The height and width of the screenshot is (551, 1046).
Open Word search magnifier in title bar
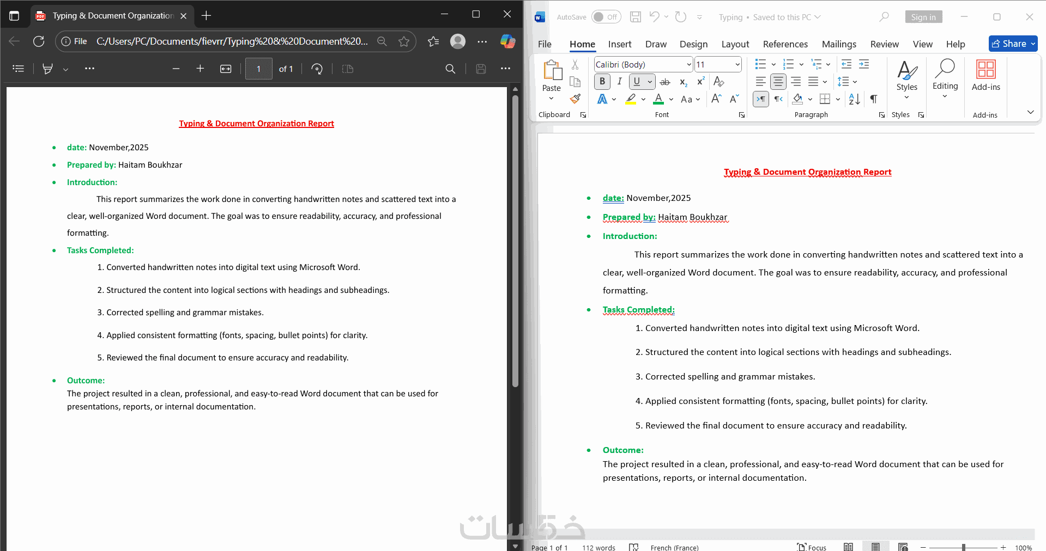point(884,17)
